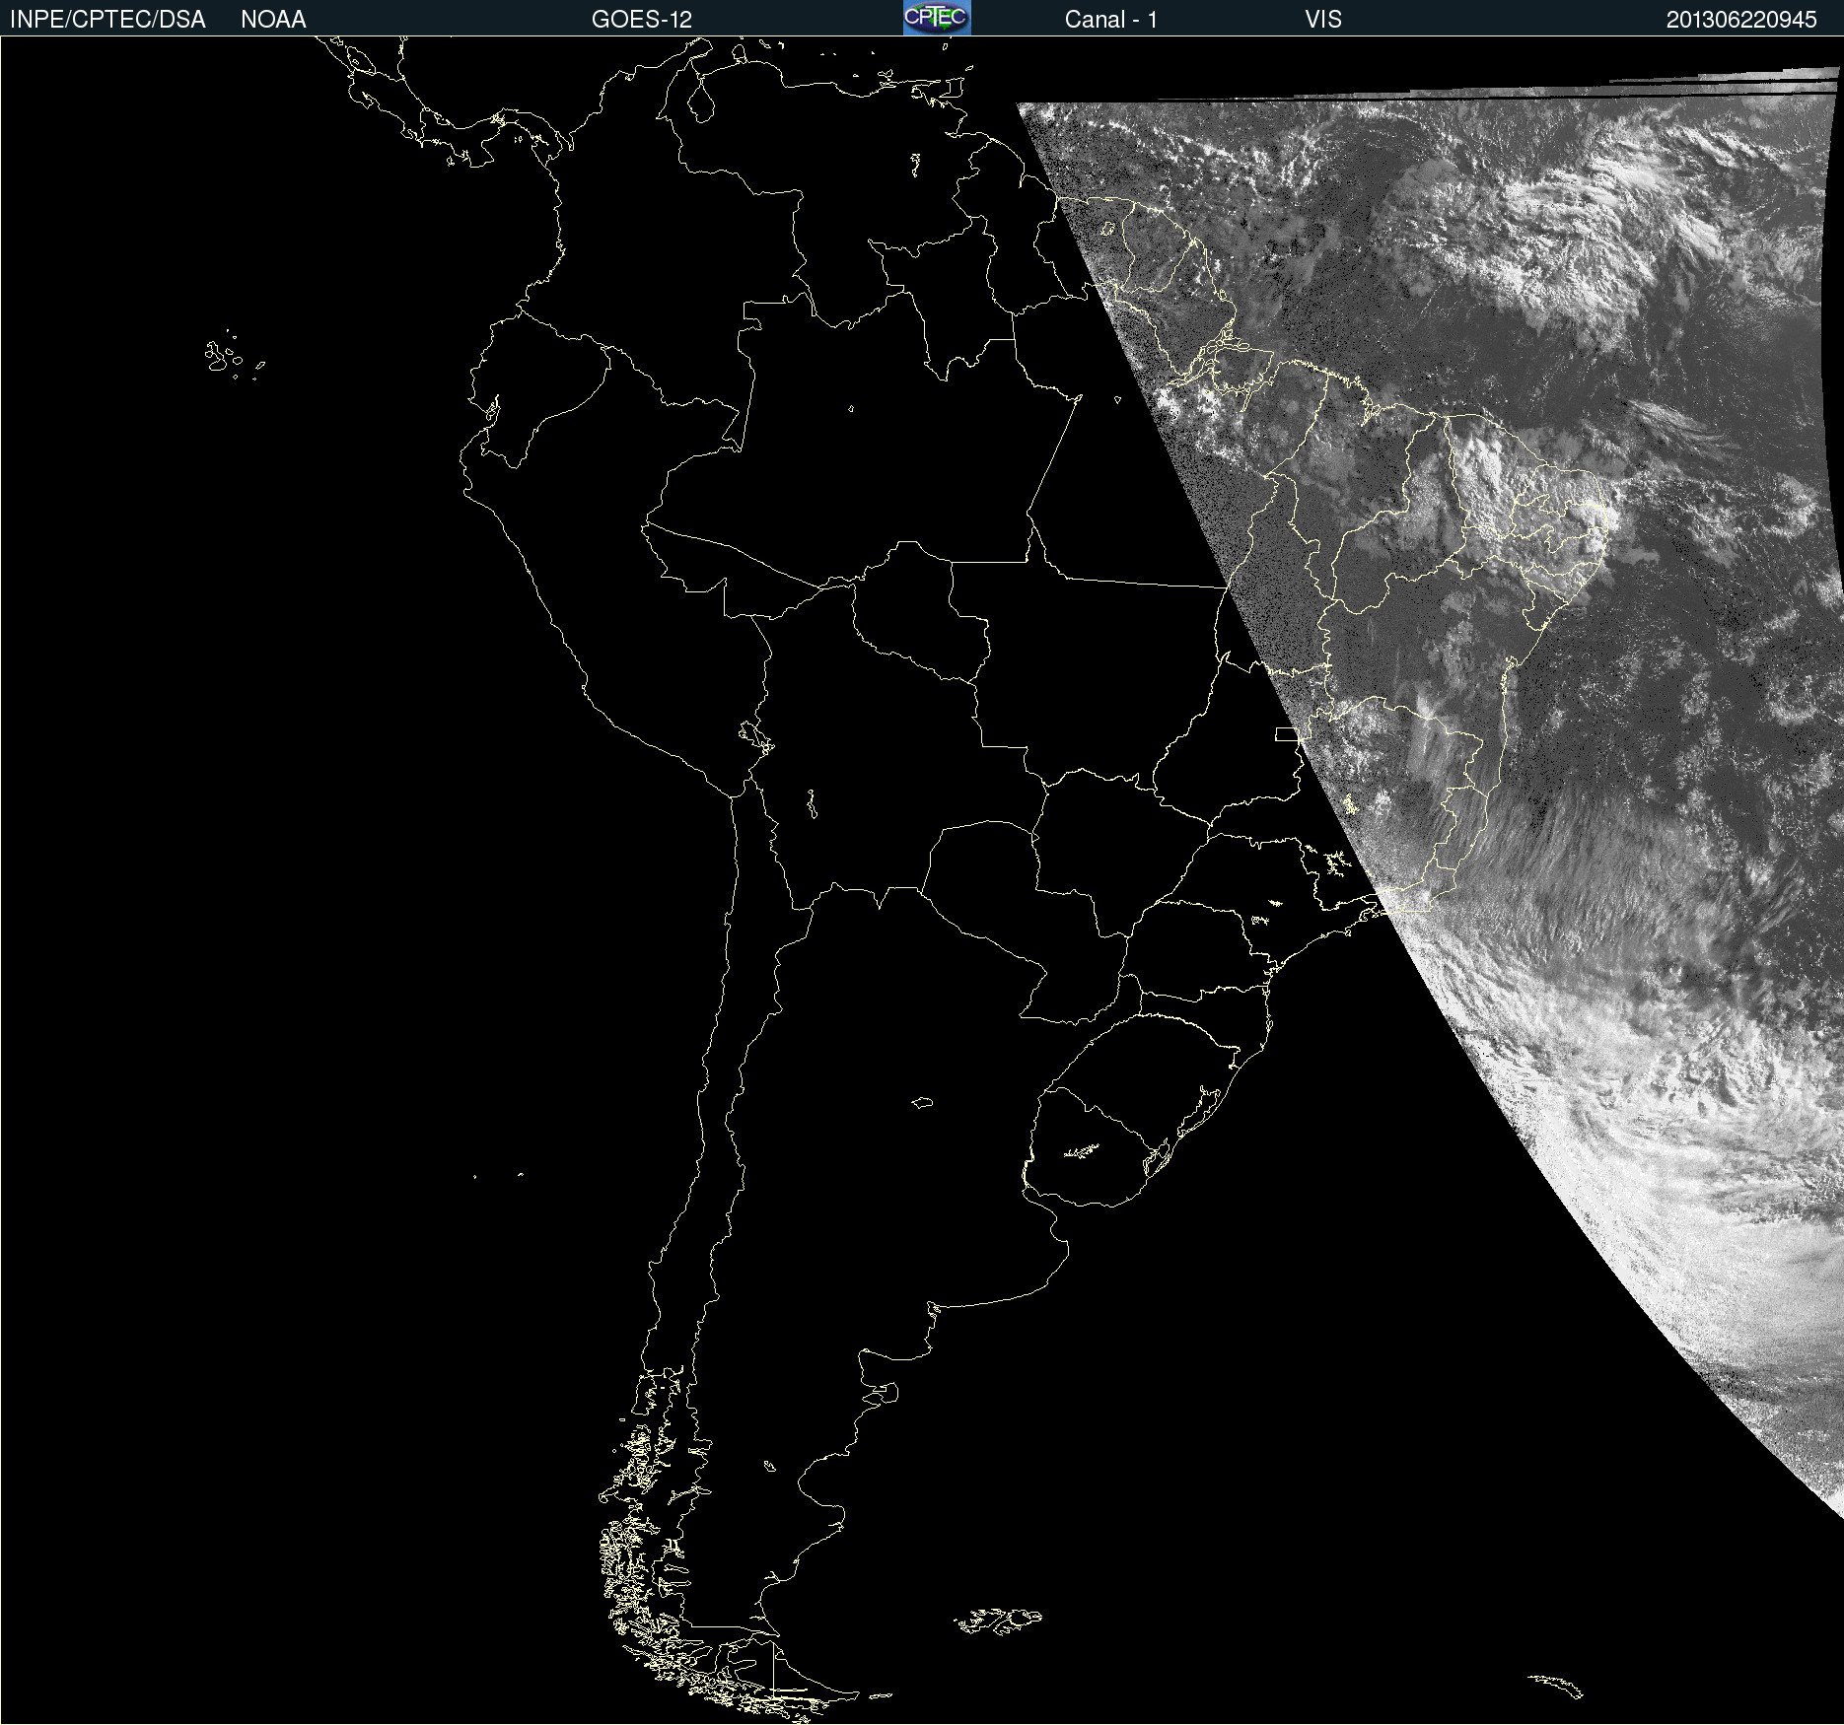
Task: Click the timestamp 201306220945
Action: pos(1741,20)
